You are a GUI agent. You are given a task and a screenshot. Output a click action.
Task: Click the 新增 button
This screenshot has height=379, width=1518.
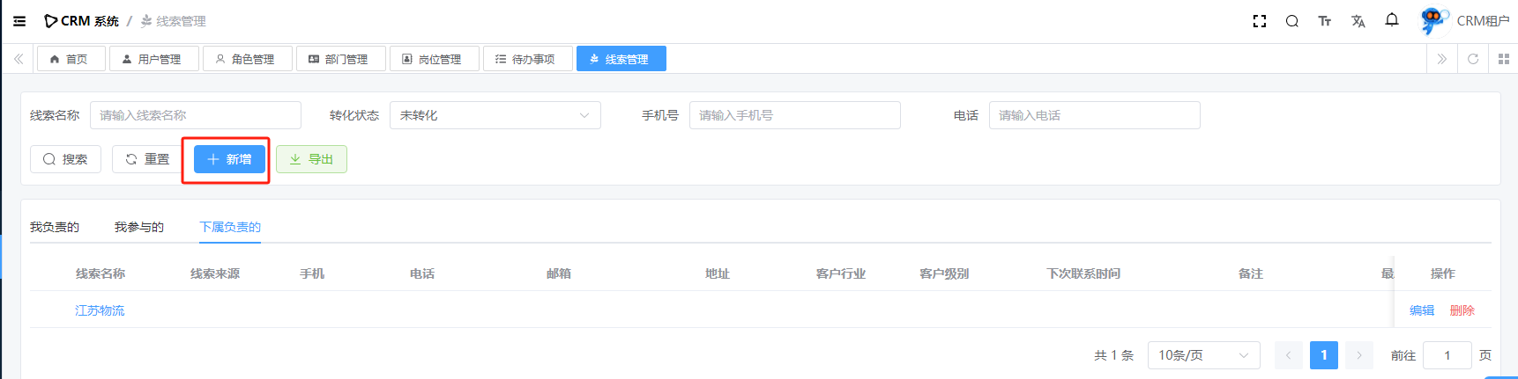(x=229, y=159)
